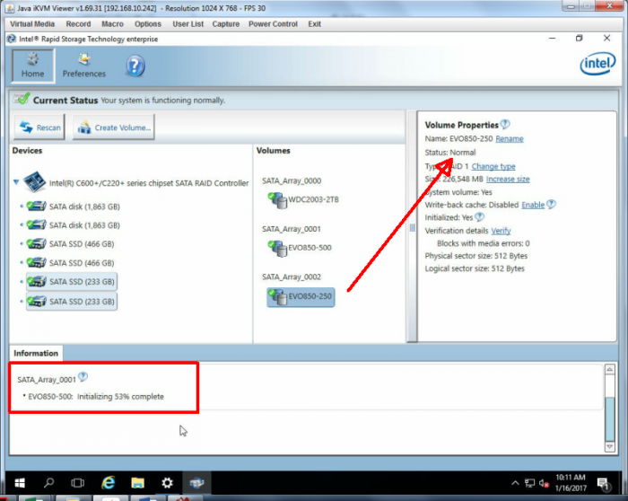The height and width of the screenshot is (501, 628).
Task: Click the Increase size link
Action: point(508,180)
